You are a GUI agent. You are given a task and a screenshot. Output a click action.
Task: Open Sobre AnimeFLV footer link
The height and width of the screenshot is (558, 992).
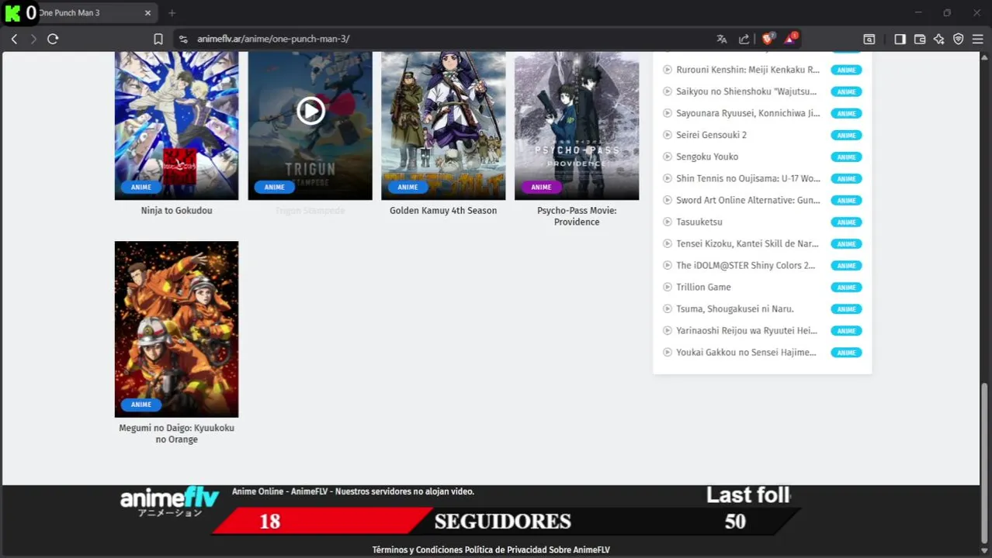pyautogui.click(x=580, y=550)
